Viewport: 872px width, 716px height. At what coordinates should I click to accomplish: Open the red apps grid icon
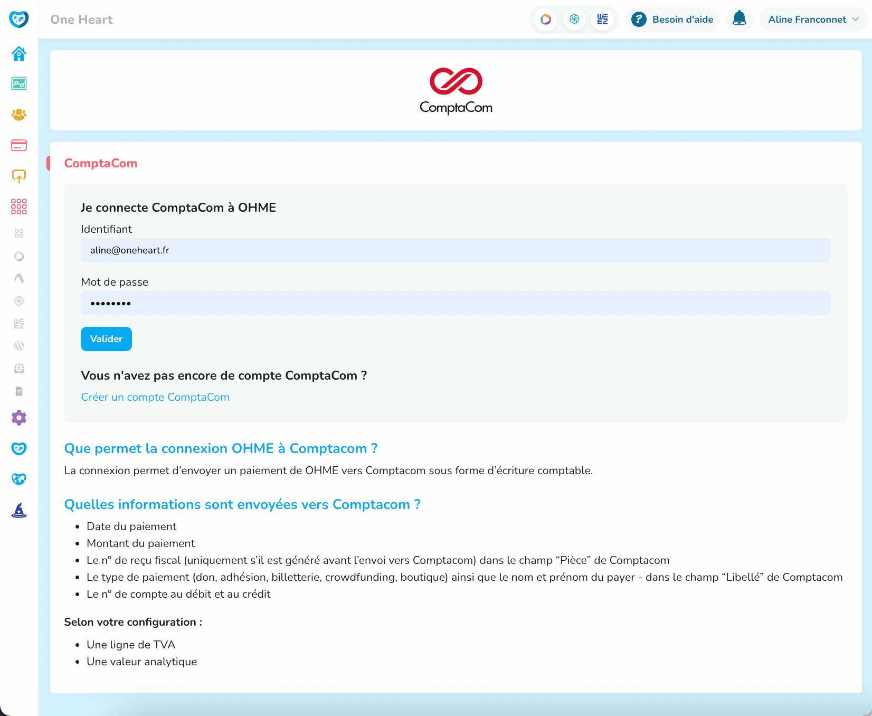click(19, 206)
